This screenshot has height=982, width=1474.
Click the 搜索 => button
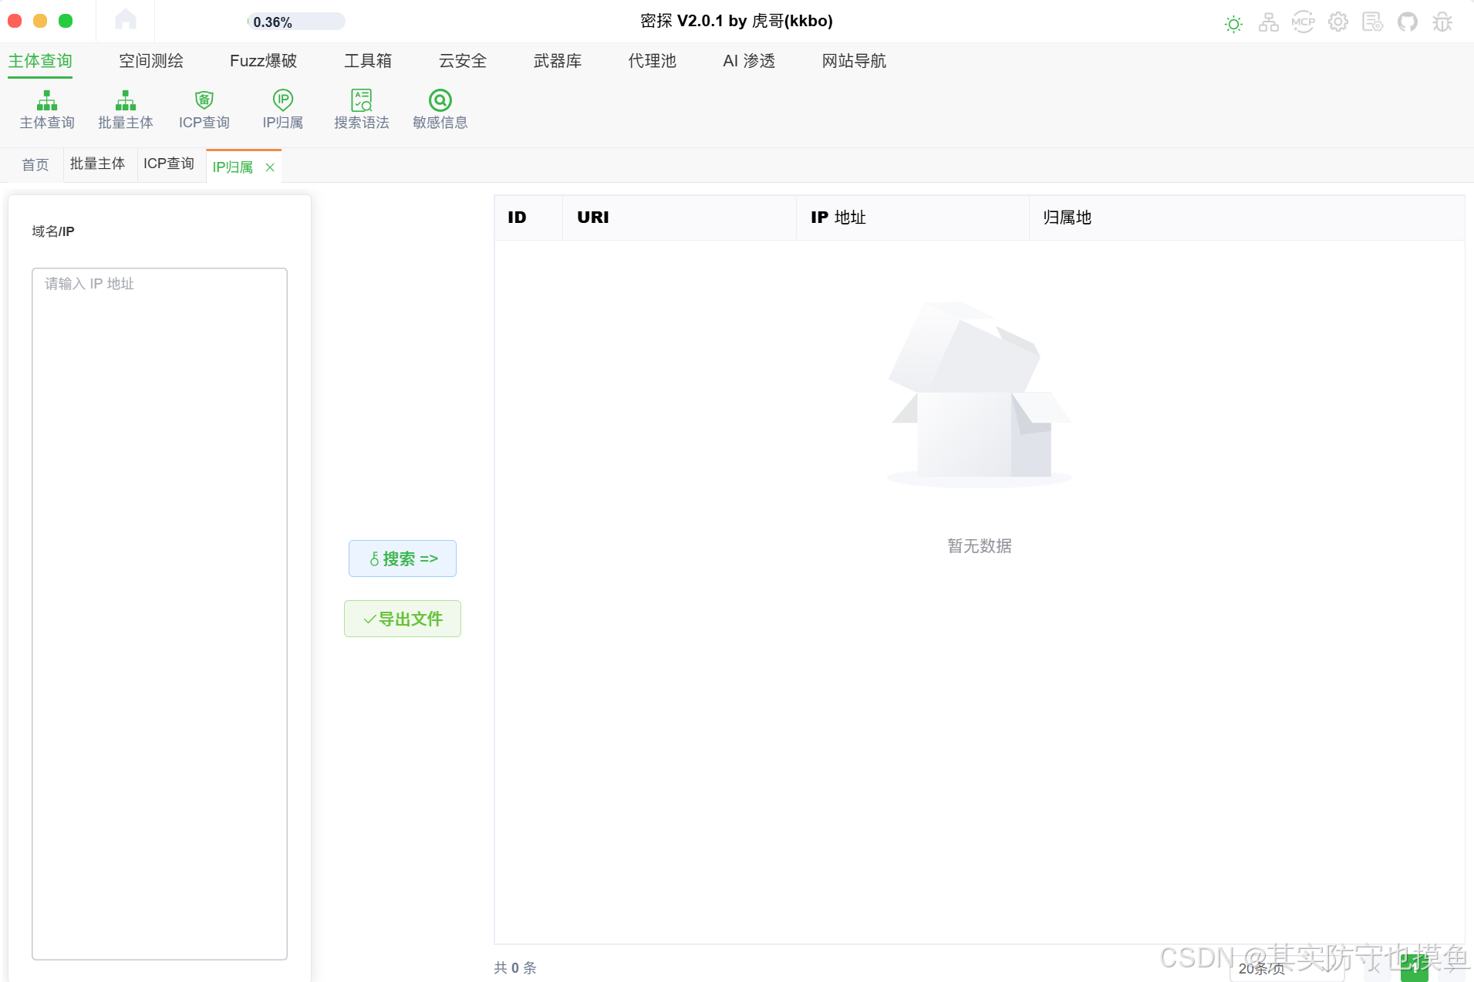(x=403, y=558)
